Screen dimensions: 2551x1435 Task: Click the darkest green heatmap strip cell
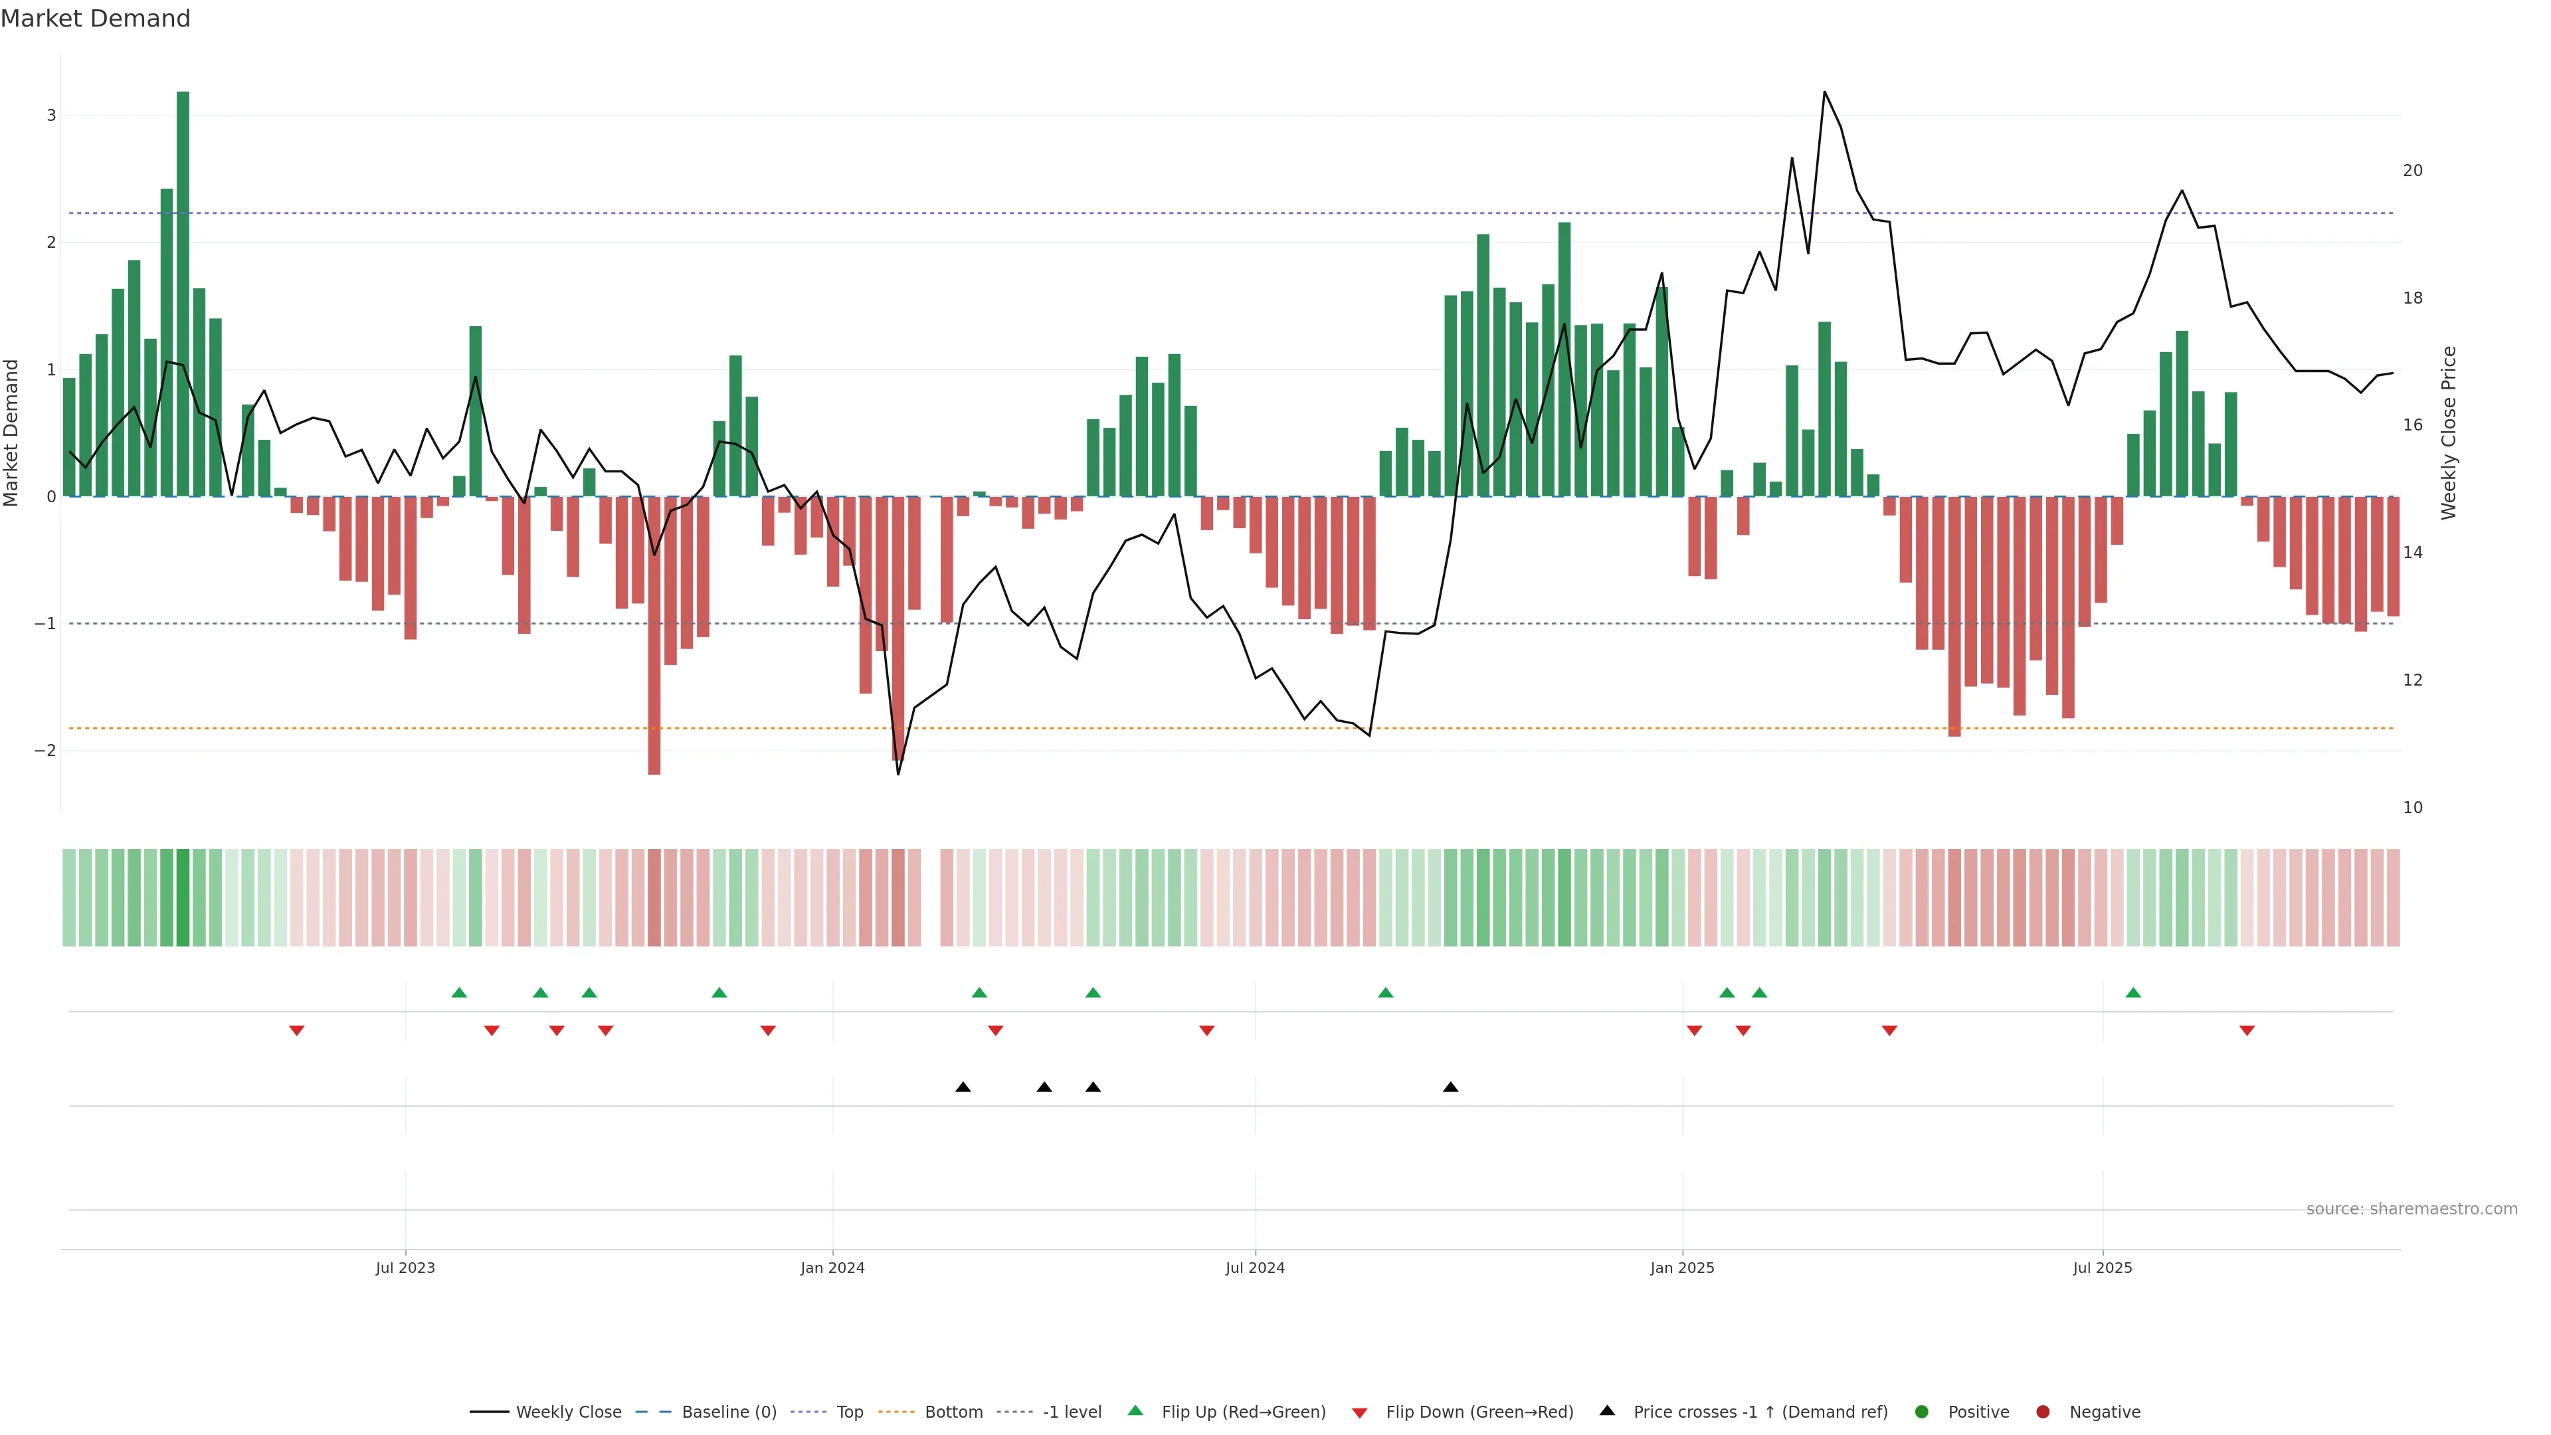pos(182,898)
